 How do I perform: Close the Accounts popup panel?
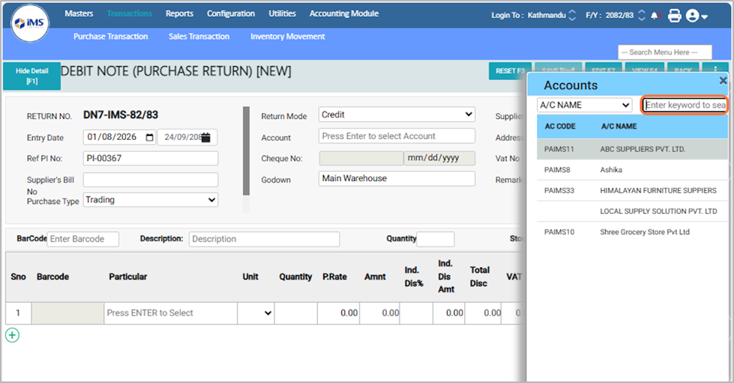pos(723,81)
